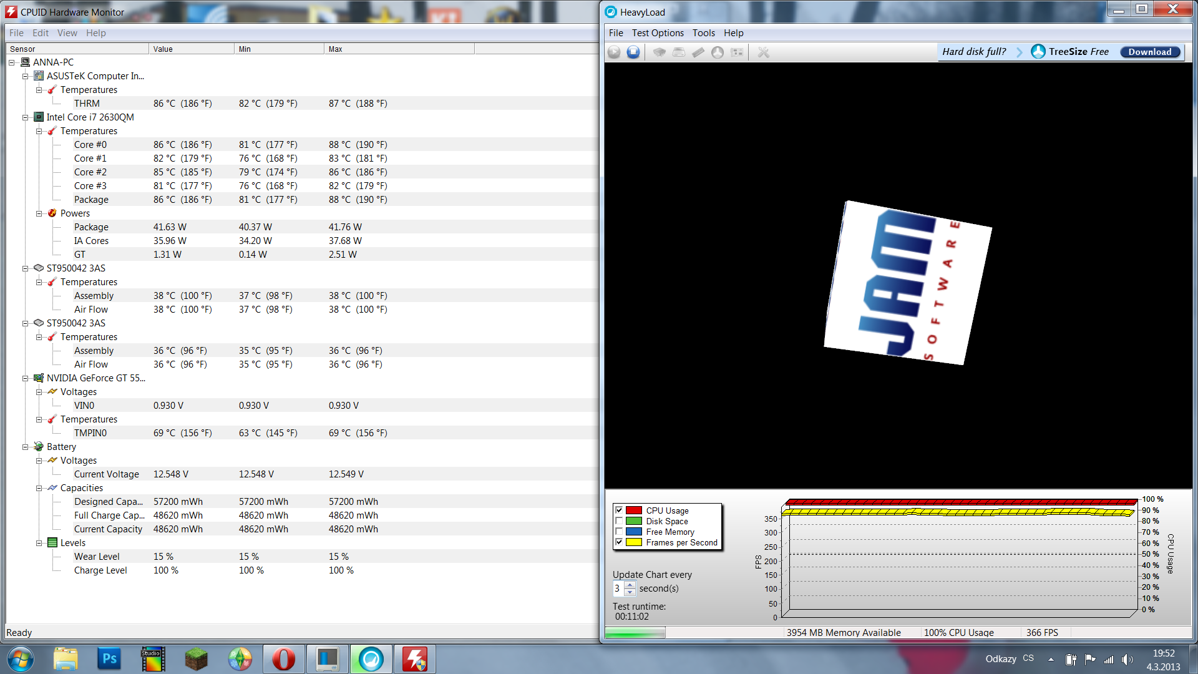Viewport: 1198px width, 674px height.
Task: Collapse the Powers subtree
Action: tap(39, 213)
